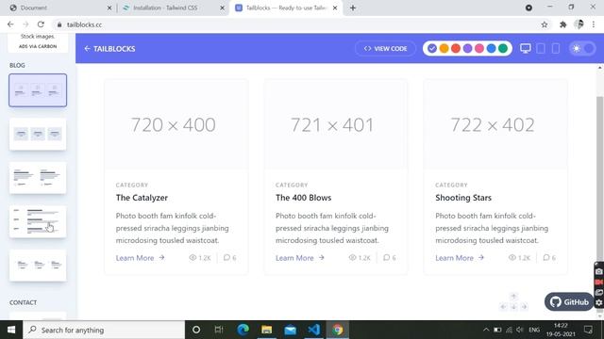
Task: Switch to the Tailblocks browser tab
Action: point(285,8)
